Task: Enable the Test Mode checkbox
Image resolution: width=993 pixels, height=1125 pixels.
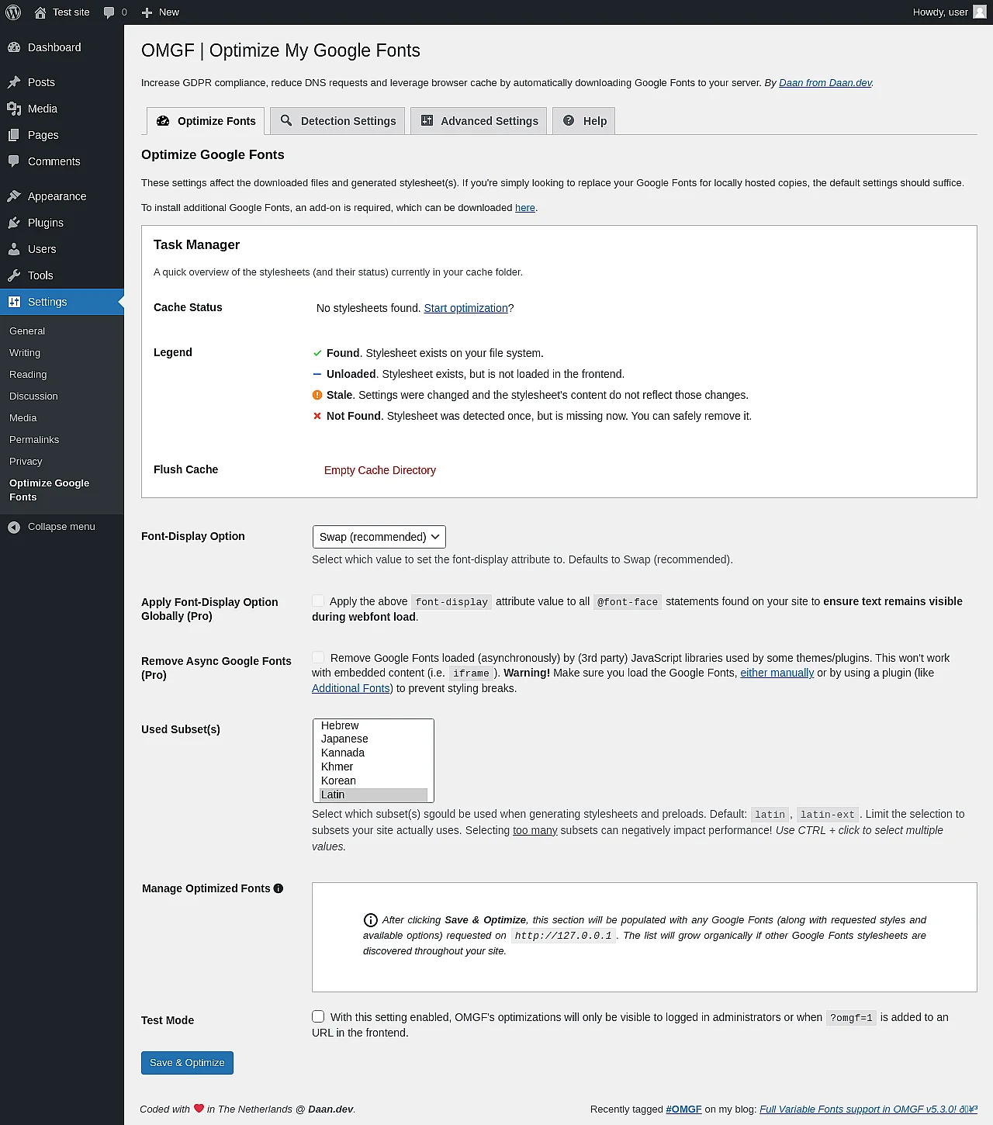Action: click(x=318, y=1016)
